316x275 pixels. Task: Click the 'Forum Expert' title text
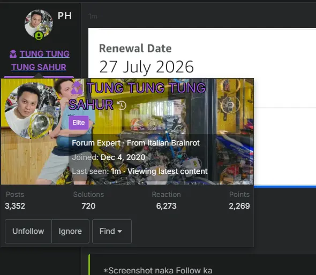96,143
